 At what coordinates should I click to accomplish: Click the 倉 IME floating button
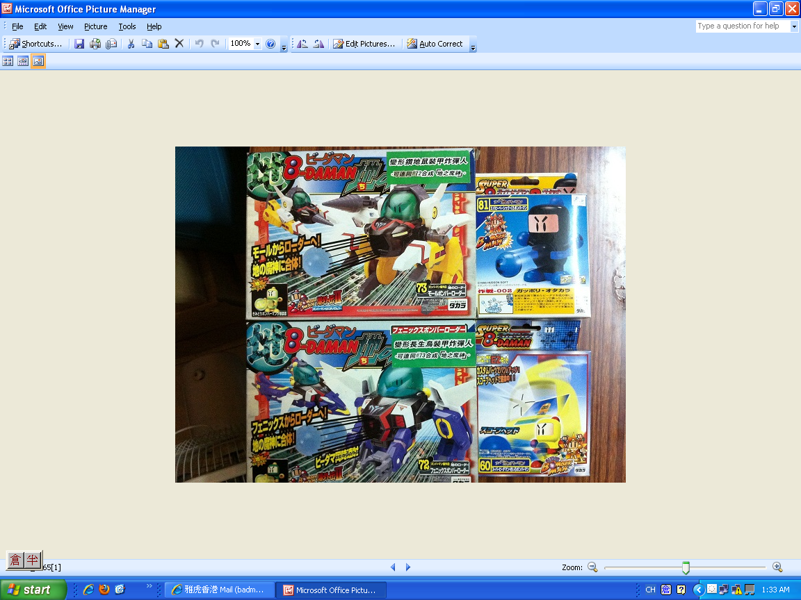pos(15,560)
